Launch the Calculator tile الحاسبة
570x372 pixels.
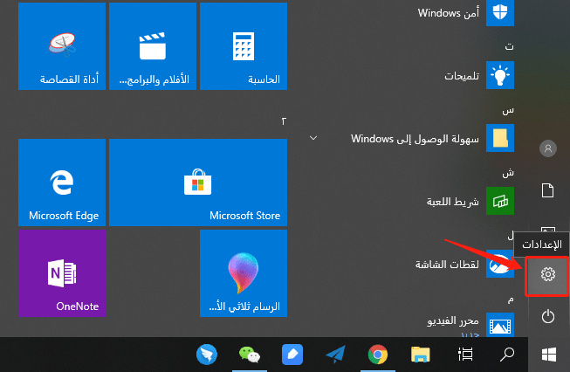(x=244, y=46)
